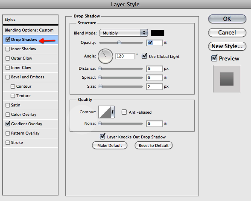Click the Make Default button
The height and width of the screenshot is (201, 251).
pyautogui.click(x=110, y=146)
